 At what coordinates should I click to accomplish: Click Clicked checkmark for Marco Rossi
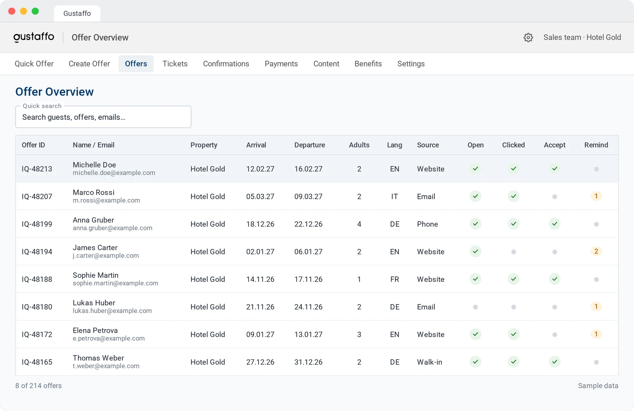513,196
